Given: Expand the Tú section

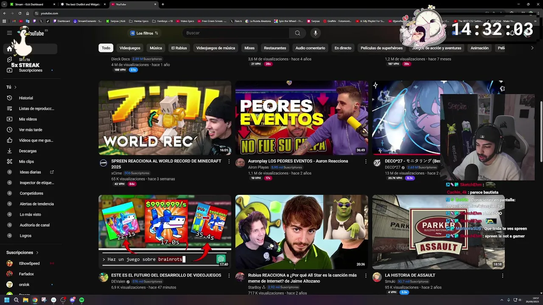Looking at the screenshot, I should 11,87.
